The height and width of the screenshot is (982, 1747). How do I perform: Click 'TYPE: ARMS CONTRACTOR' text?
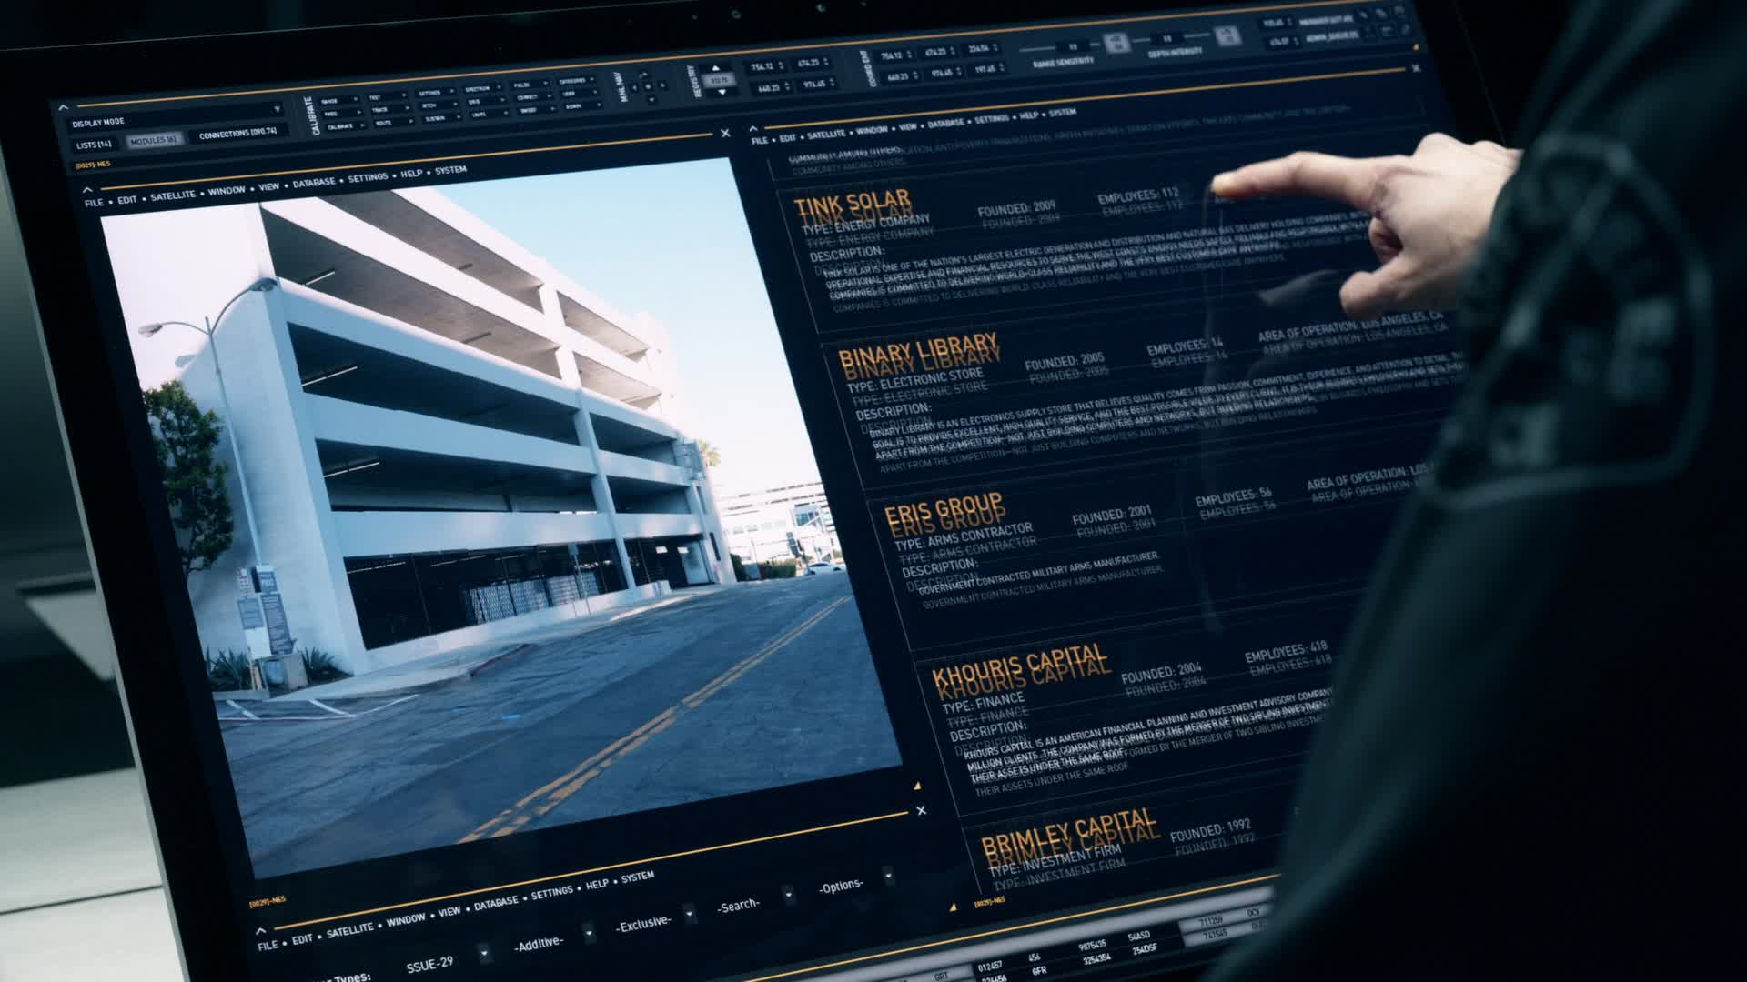(964, 536)
